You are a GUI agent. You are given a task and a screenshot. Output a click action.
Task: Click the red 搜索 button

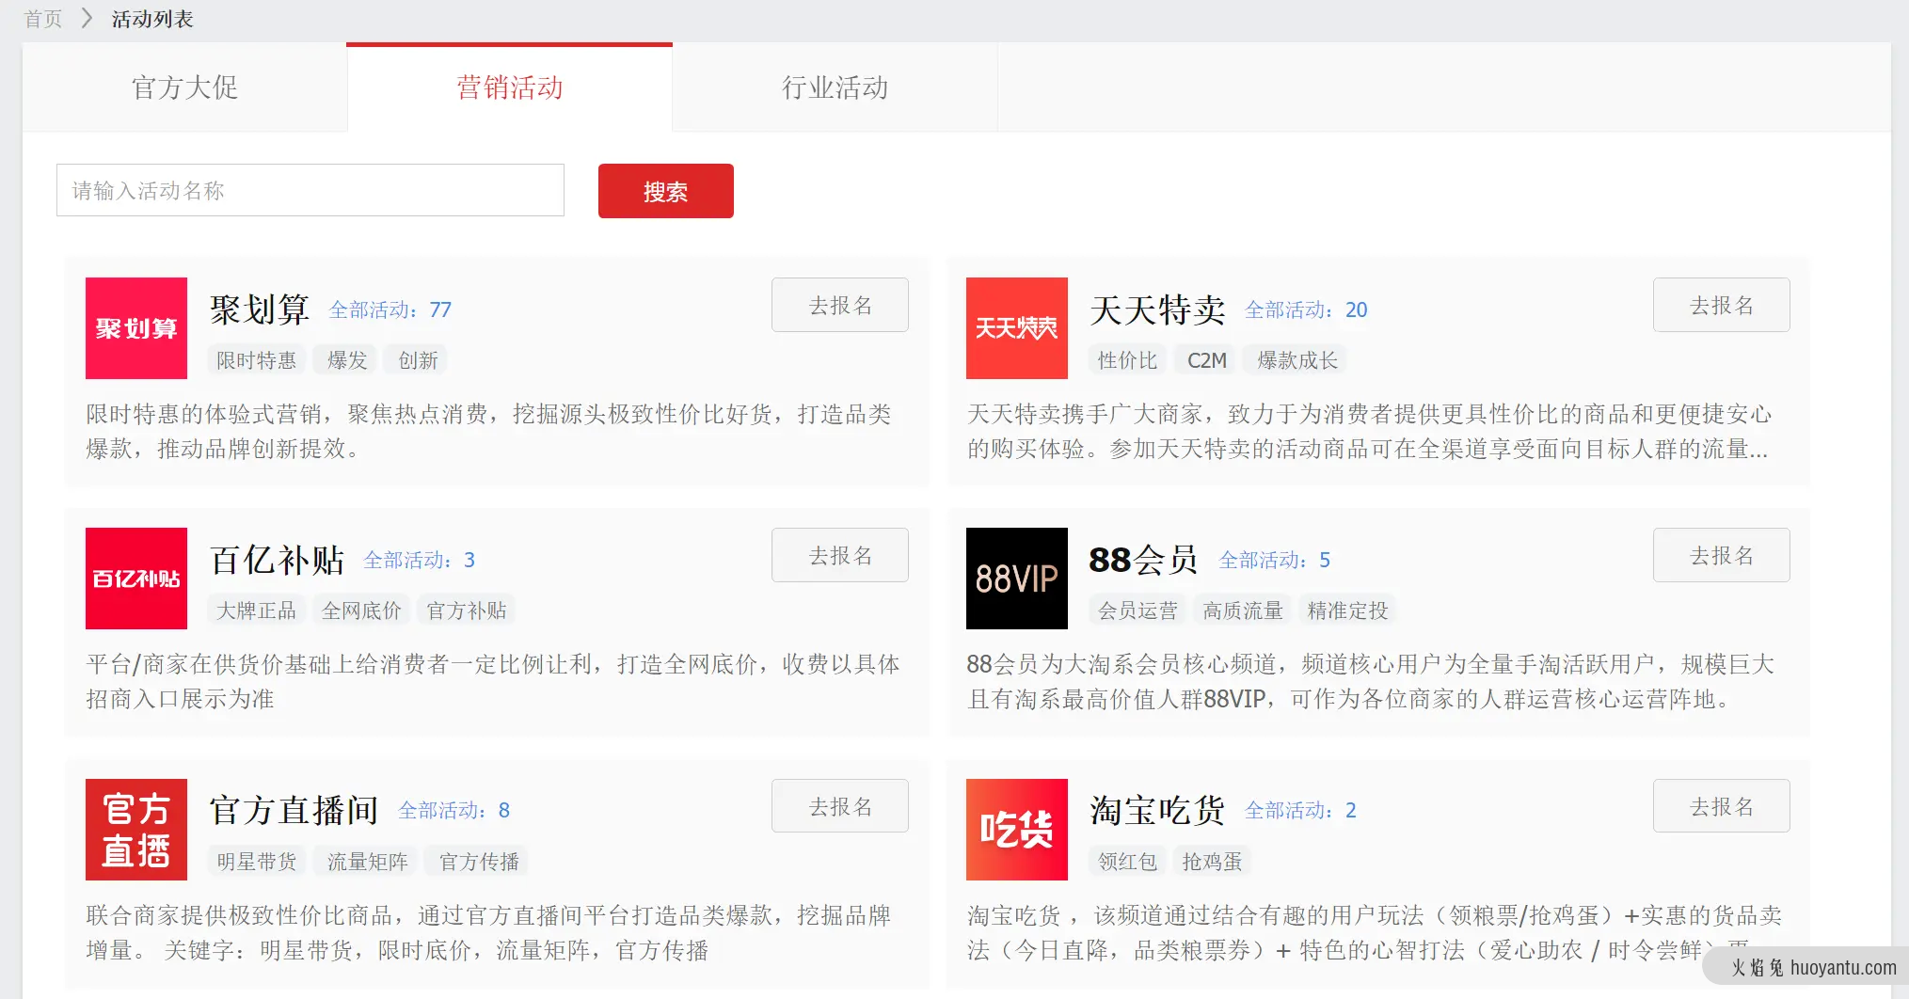(666, 191)
